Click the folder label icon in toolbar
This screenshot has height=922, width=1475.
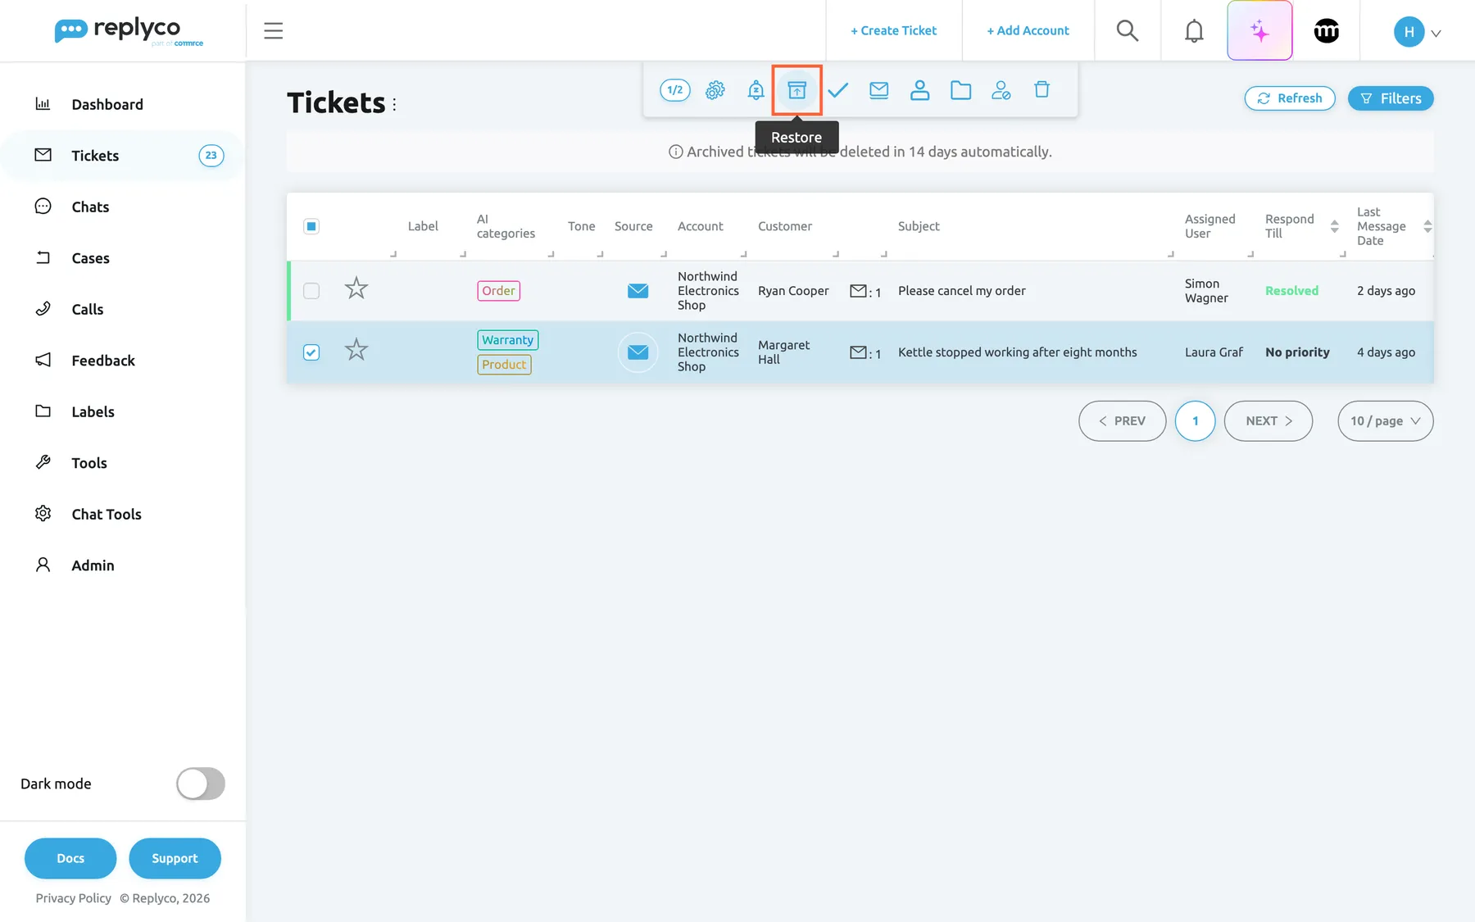click(x=960, y=90)
